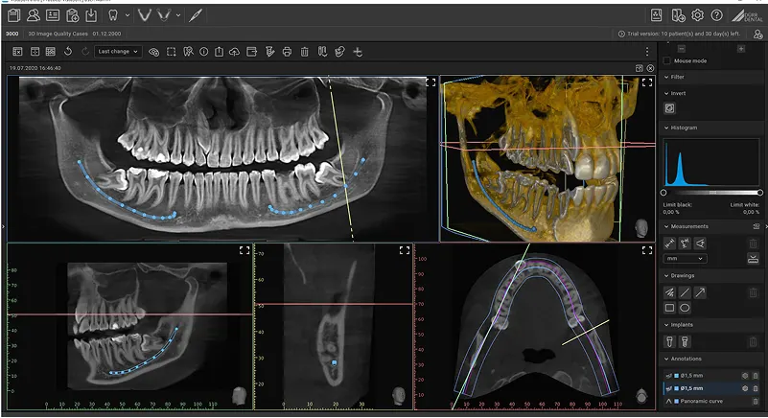Screen dimensions: 768x418
Task: Click the histogram midpoint slider marker
Action: click(712, 193)
